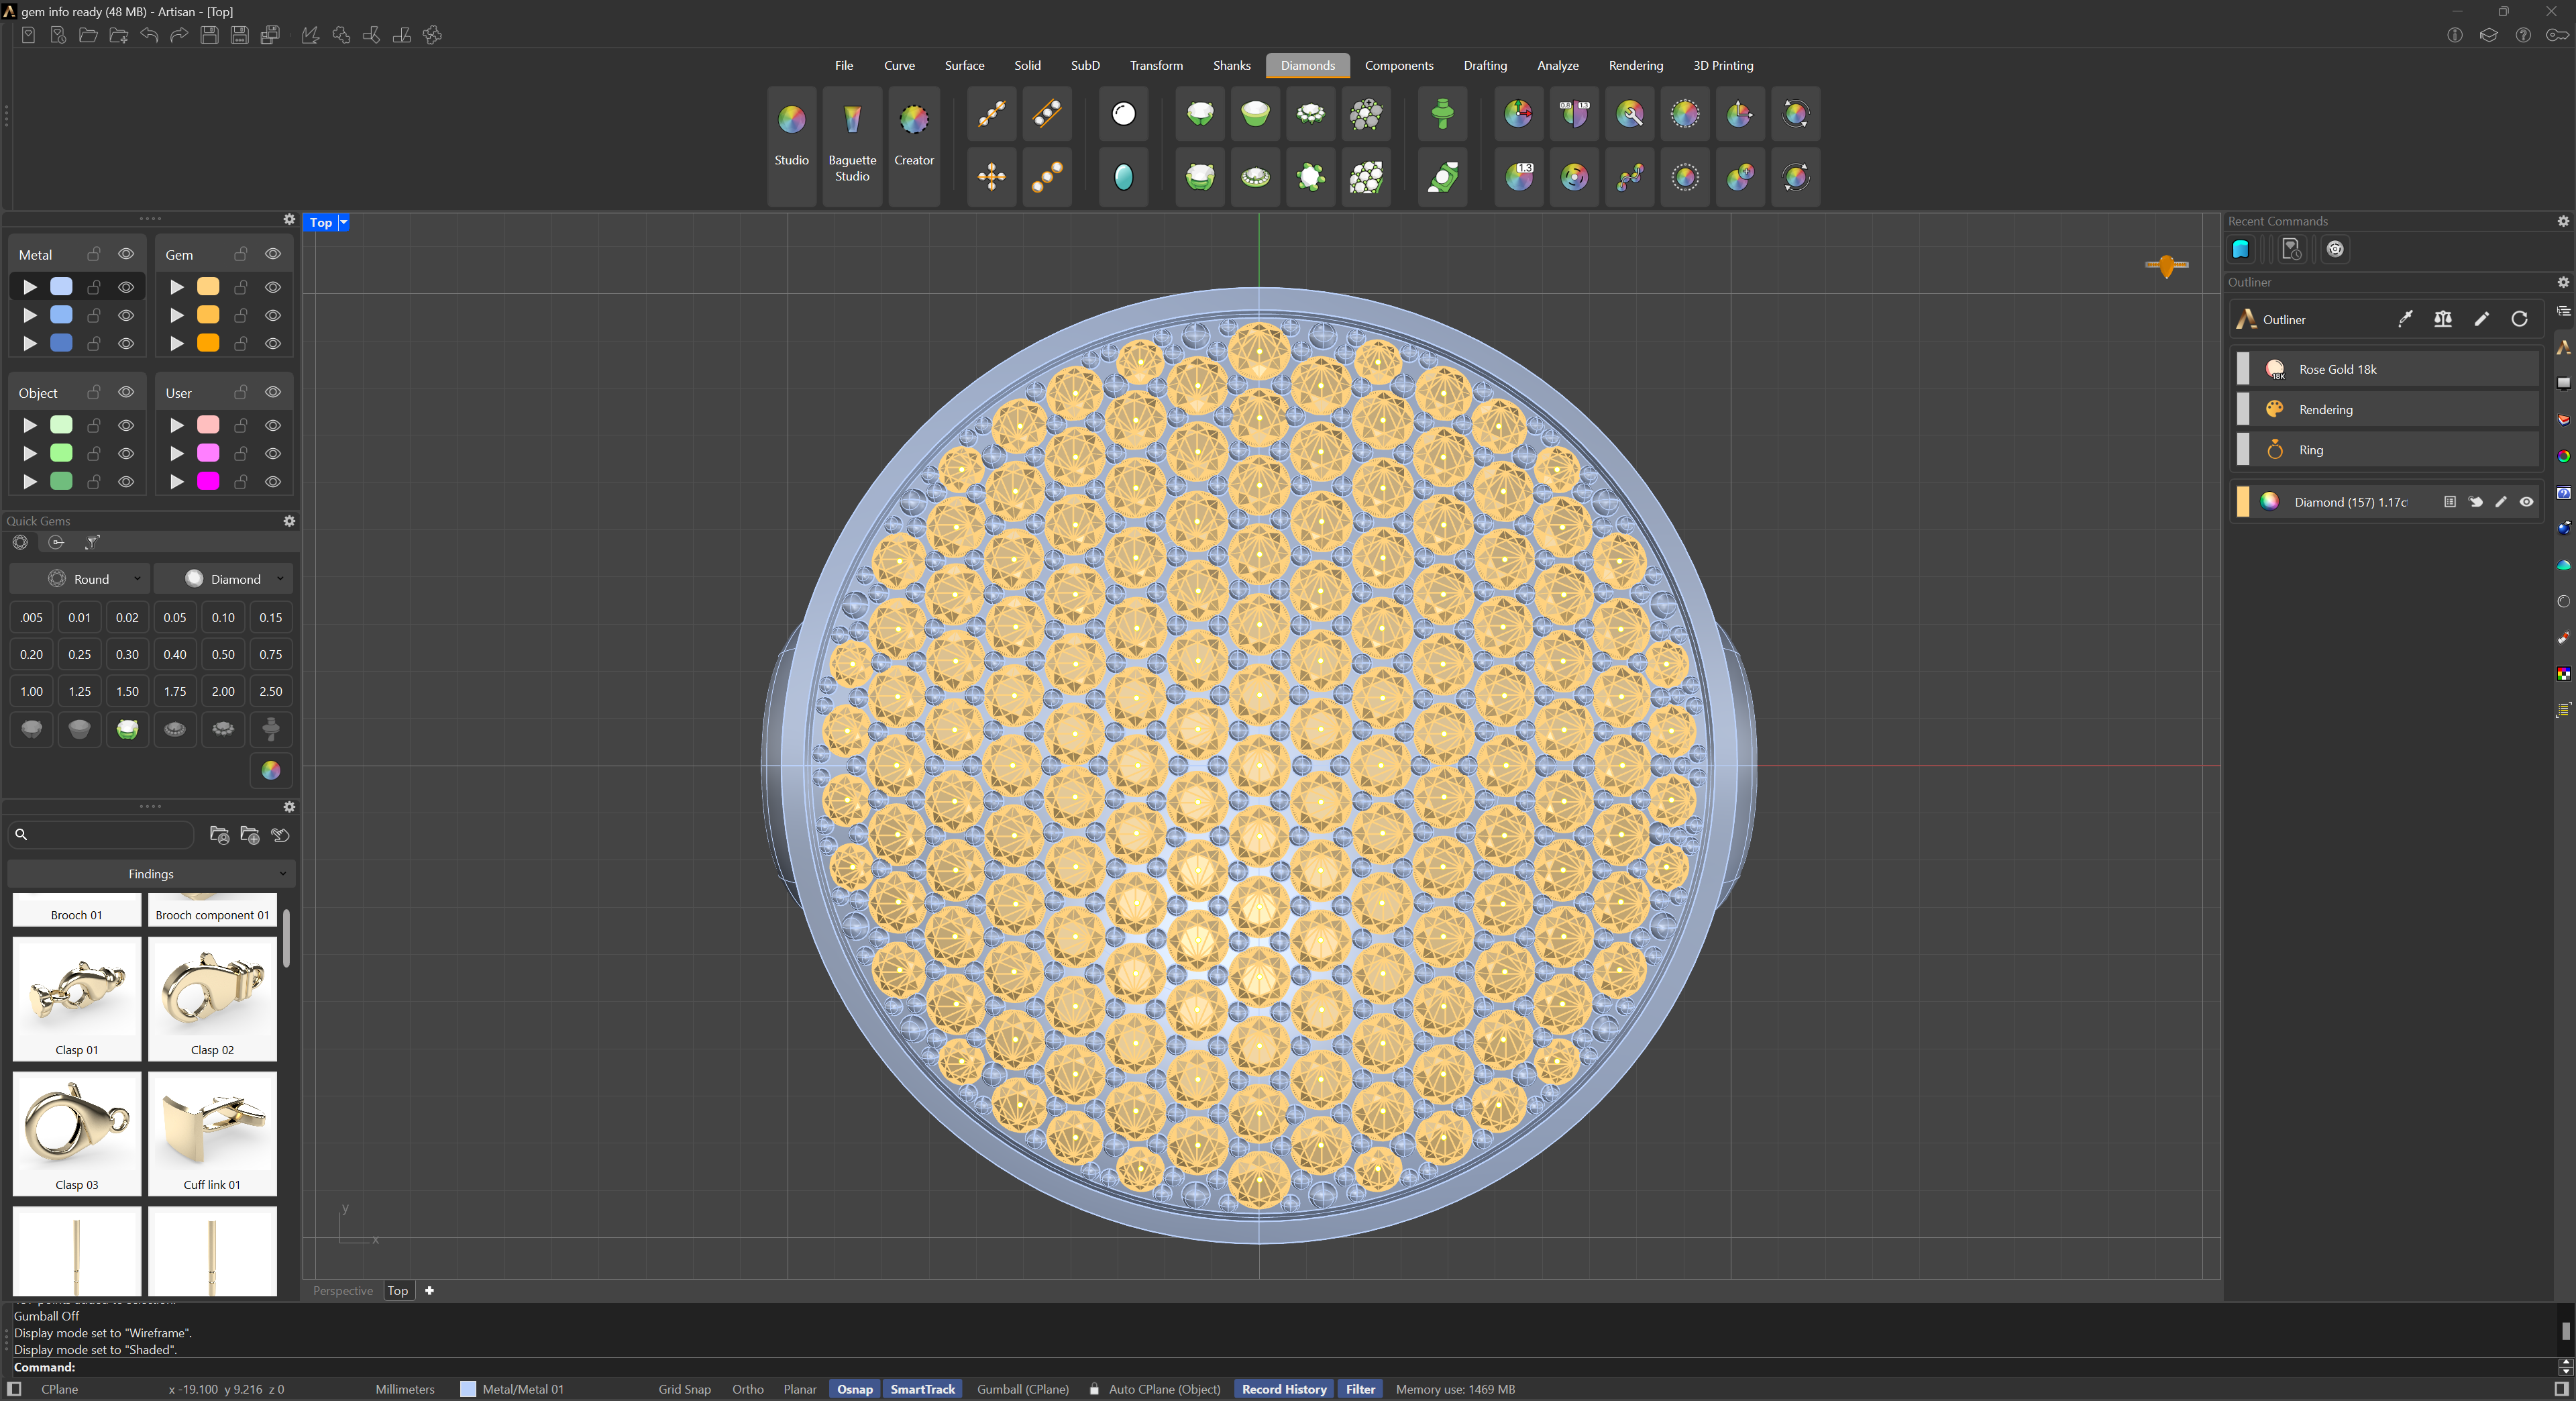Click the channel setting tool icon
This screenshot has height=1401, width=2576.
tap(1442, 177)
